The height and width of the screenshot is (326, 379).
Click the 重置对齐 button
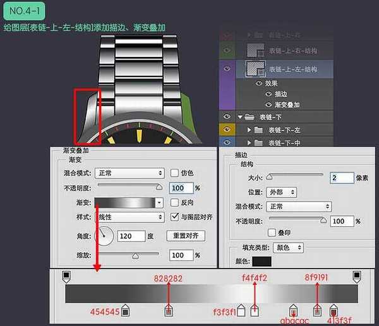[186, 236]
